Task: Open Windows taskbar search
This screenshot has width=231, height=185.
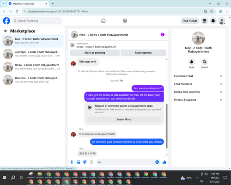Action: 13,178
